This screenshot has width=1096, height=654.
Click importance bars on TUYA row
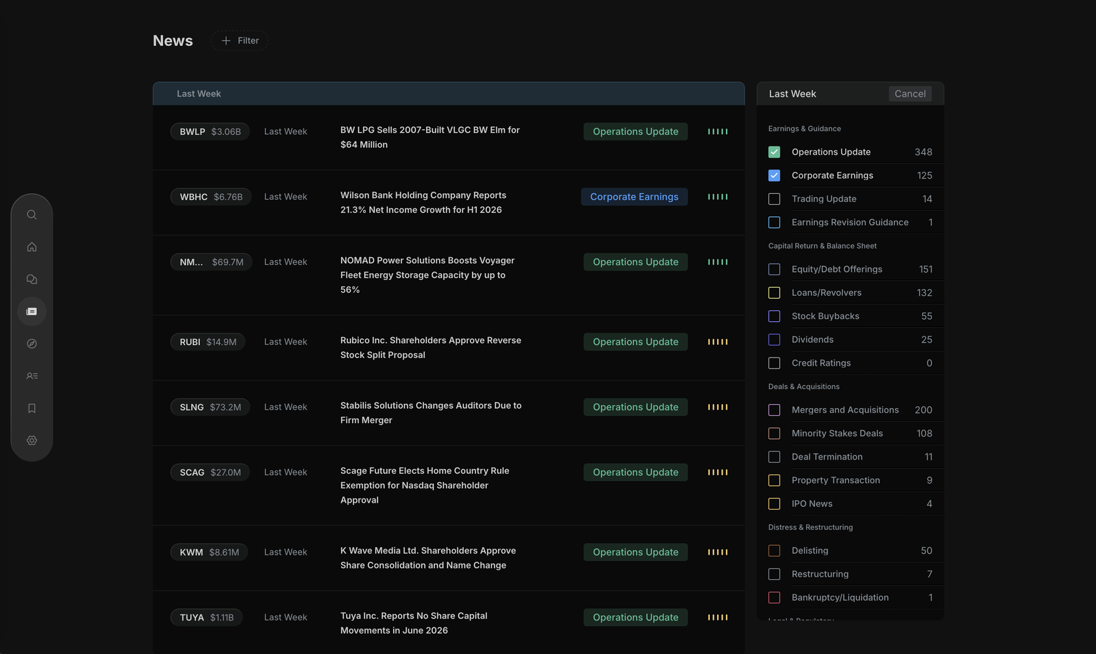(x=718, y=618)
